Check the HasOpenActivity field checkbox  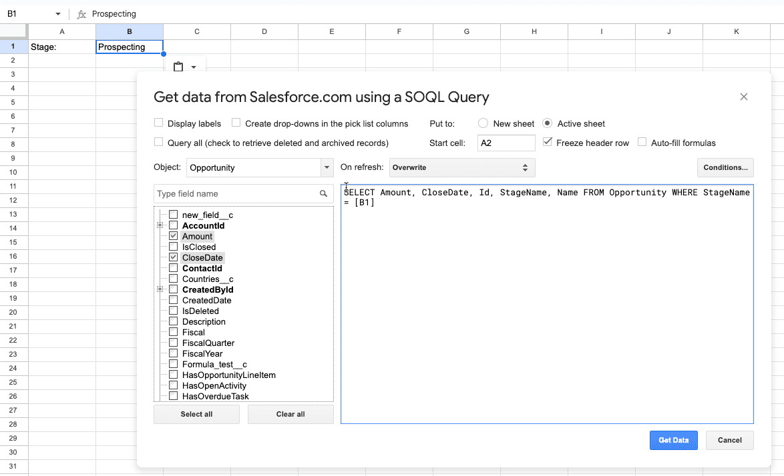tap(174, 385)
